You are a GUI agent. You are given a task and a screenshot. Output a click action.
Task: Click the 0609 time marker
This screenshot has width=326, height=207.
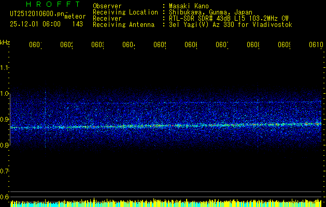pos(284,45)
